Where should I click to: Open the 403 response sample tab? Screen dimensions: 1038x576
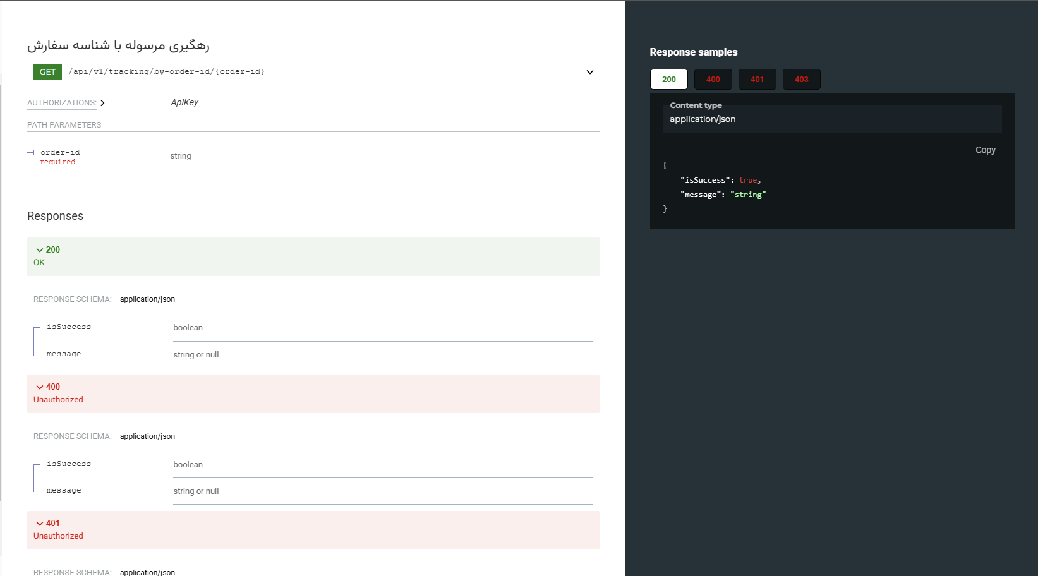coord(801,80)
